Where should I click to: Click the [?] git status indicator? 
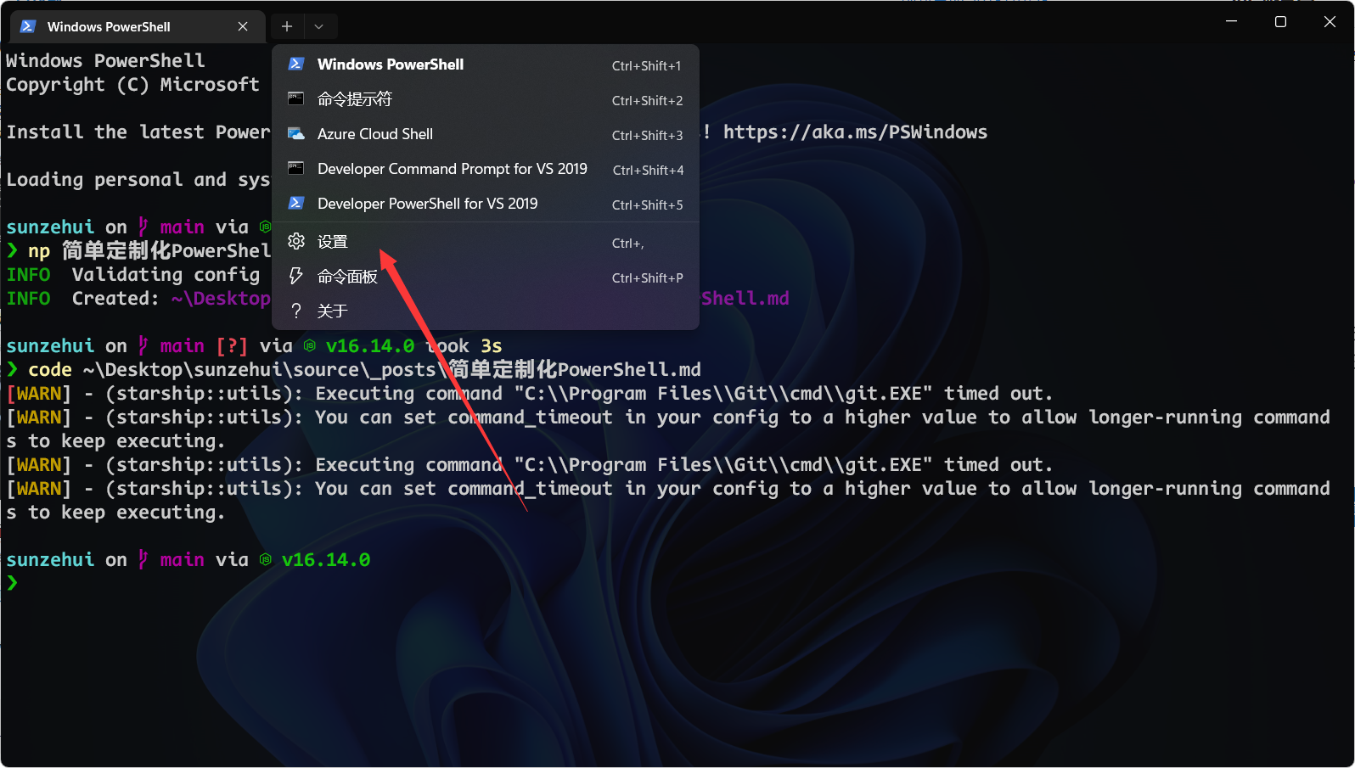[232, 345]
